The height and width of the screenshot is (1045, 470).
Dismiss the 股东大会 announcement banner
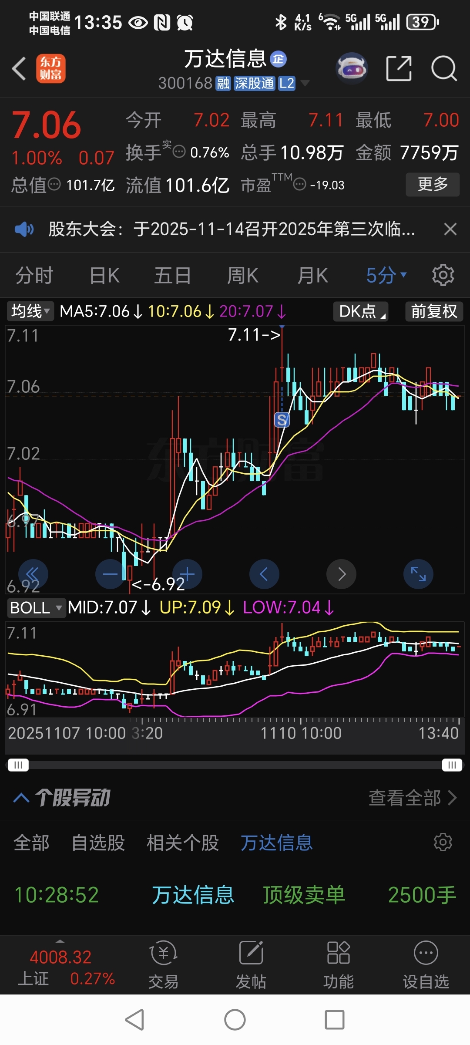(x=450, y=229)
